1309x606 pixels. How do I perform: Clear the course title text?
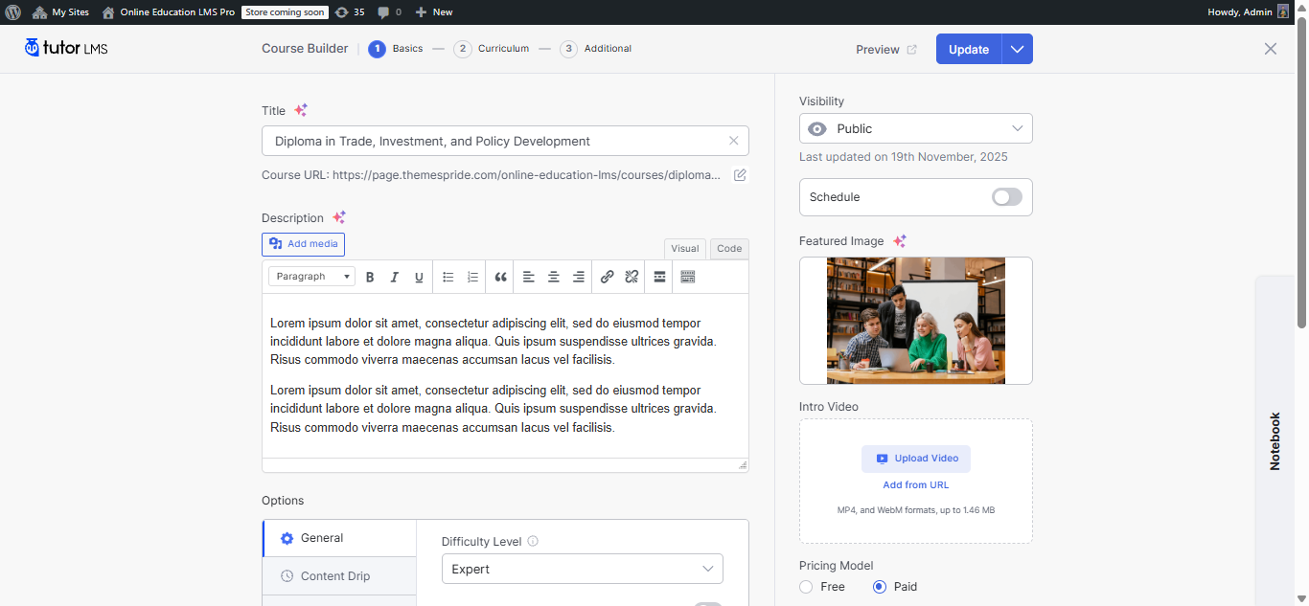pyautogui.click(x=734, y=141)
